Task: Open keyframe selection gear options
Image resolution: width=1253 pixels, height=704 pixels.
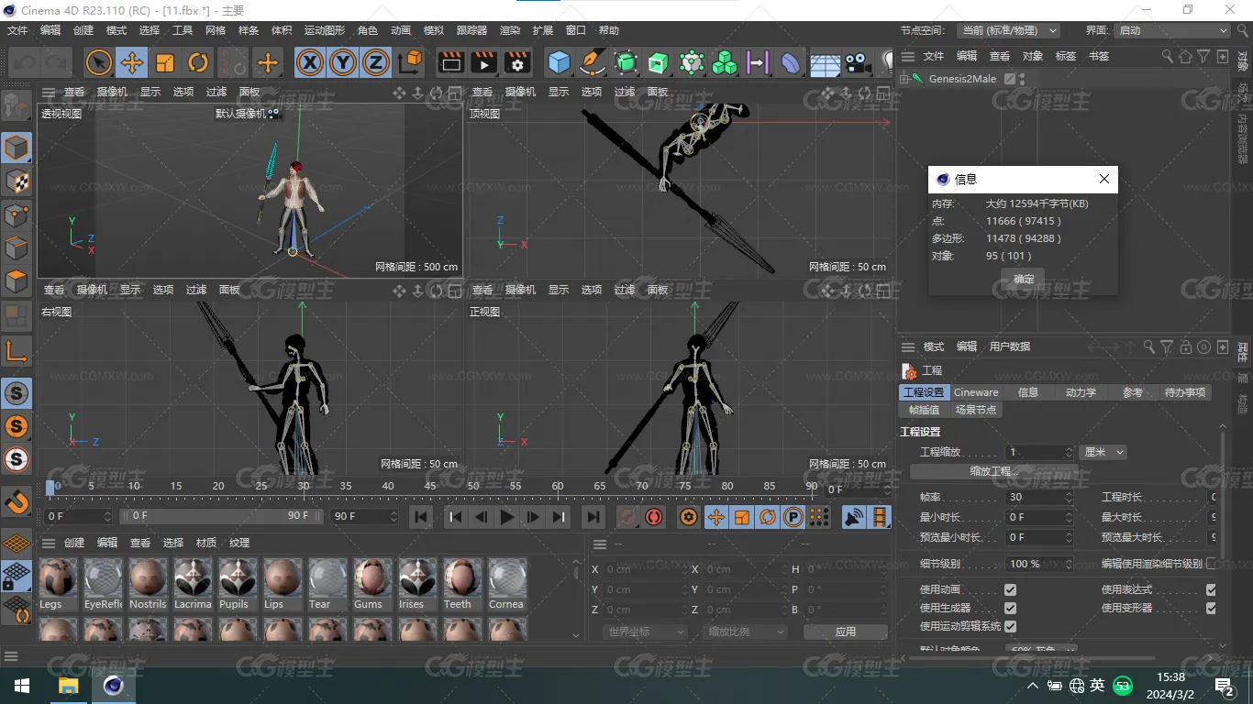Action: coord(689,517)
